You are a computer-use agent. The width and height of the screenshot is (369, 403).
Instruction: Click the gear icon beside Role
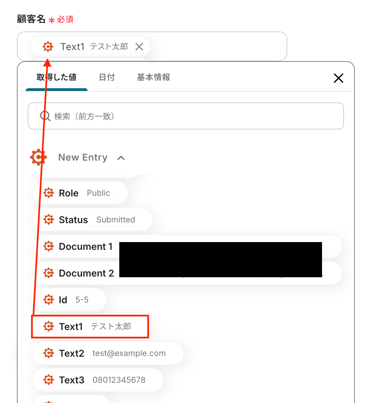click(49, 193)
